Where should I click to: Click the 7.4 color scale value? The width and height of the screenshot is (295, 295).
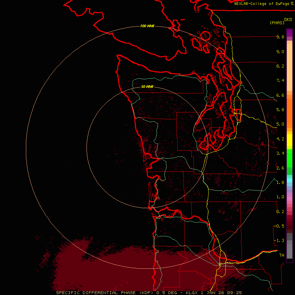coord(280,81)
